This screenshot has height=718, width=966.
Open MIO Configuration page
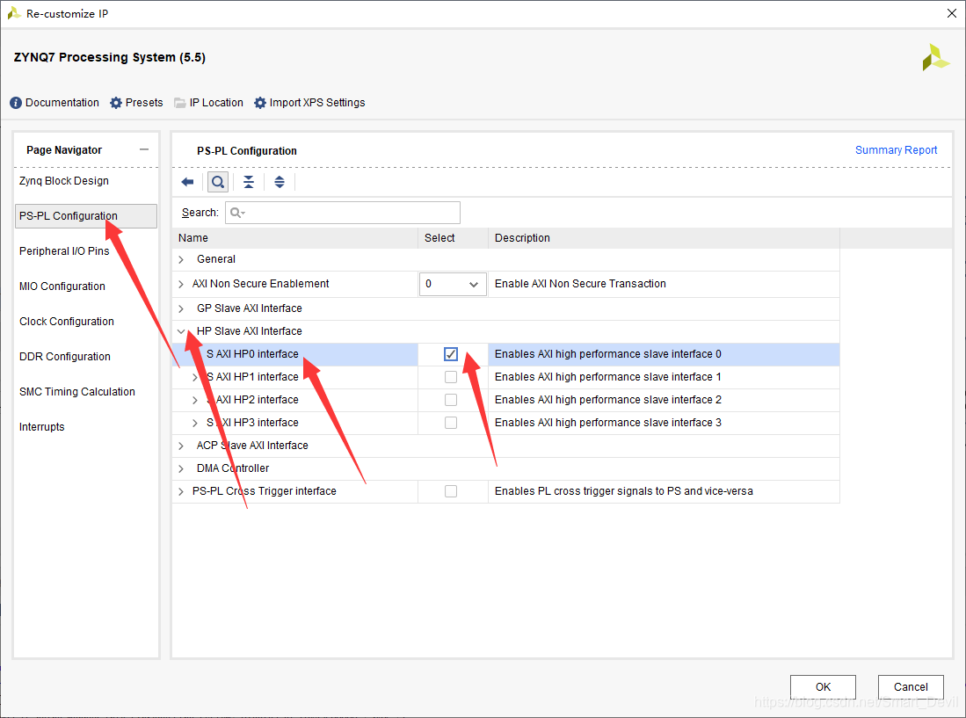(x=62, y=286)
